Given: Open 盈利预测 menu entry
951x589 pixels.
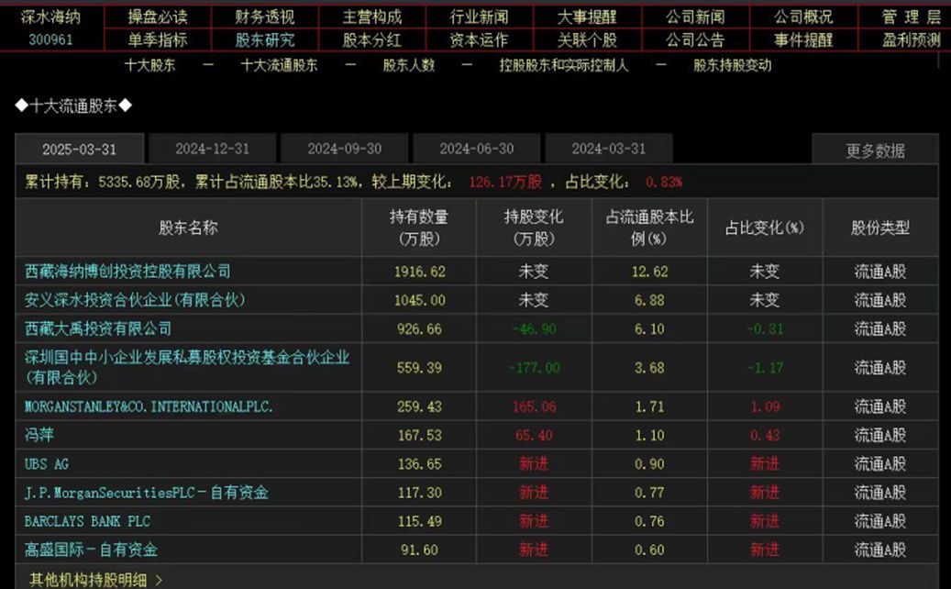Looking at the screenshot, I should (x=911, y=40).
